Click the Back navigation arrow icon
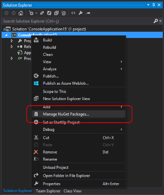 point(7,13)
